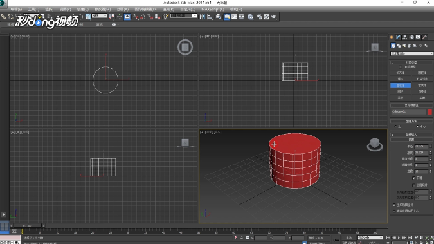The image size is (434, 244).
Task: Collapse the Object Type rollout
Action: tap(411, 62)
